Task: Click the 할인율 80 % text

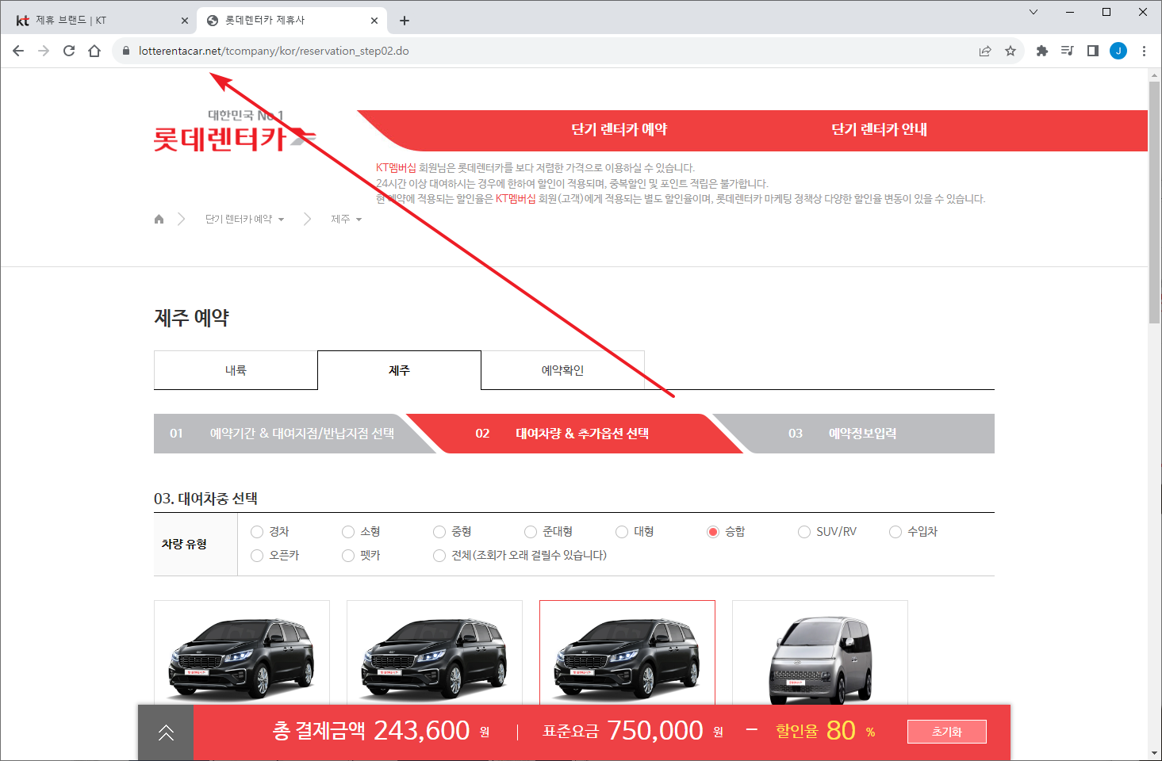Action: 826,730
